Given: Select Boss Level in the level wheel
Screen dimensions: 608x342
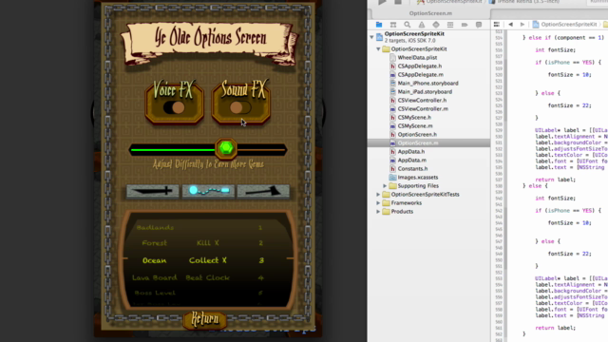Looking at the screenshot, I should click(x=155, y=293).
